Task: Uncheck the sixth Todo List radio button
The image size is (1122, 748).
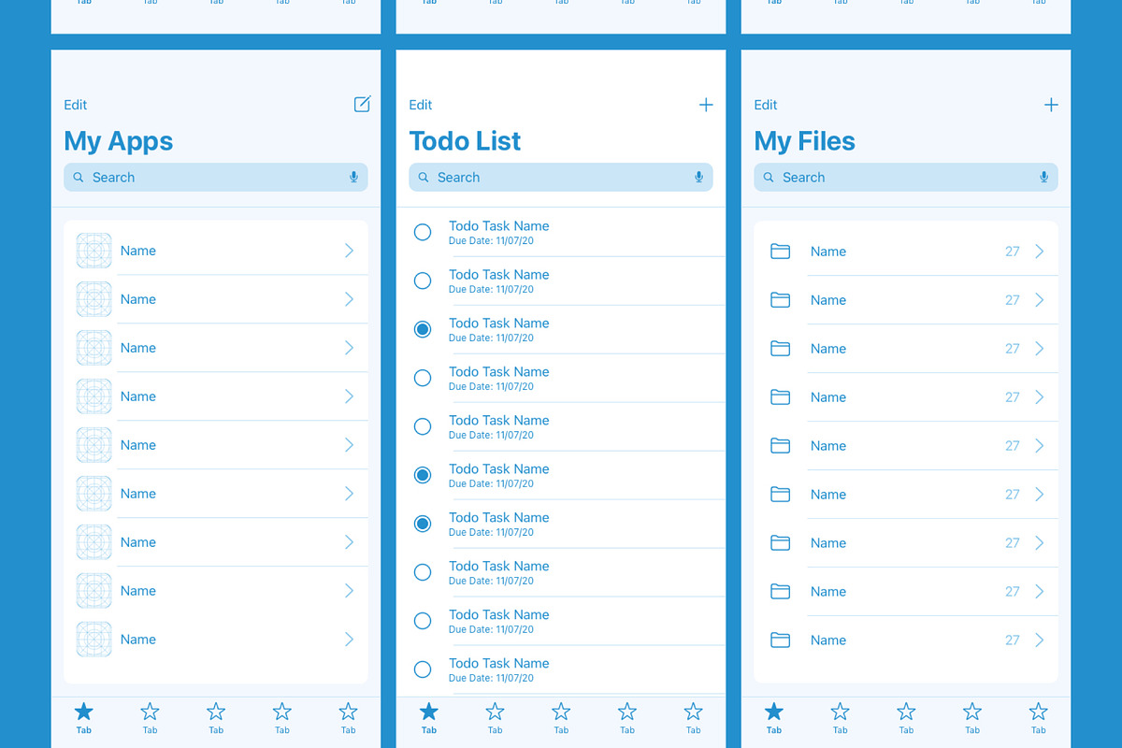Action: [x=423, y=475]
